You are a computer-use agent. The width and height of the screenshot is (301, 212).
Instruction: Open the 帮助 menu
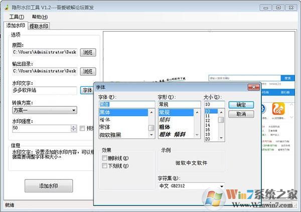(x=40, y=17)
